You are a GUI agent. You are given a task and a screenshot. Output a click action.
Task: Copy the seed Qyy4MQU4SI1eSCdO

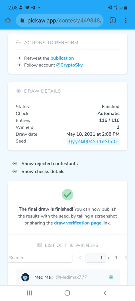click(x=93, y=141)
